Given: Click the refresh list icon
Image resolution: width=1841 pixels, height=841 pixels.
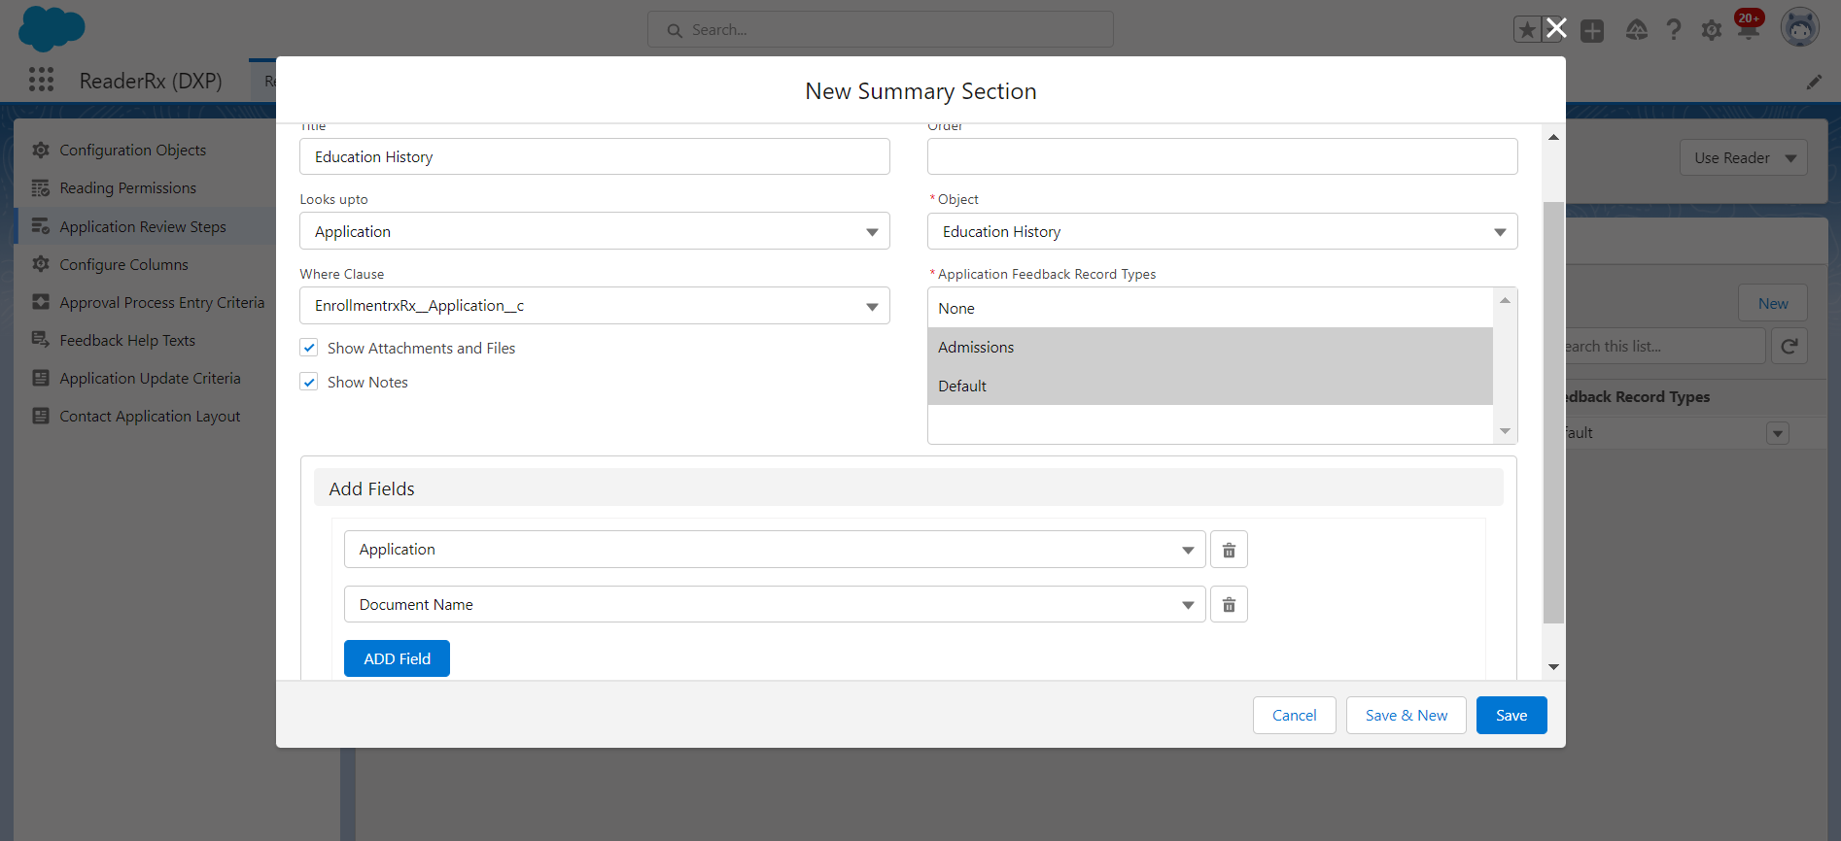Looking at the screenshot, I should (x=1789, y=347).
